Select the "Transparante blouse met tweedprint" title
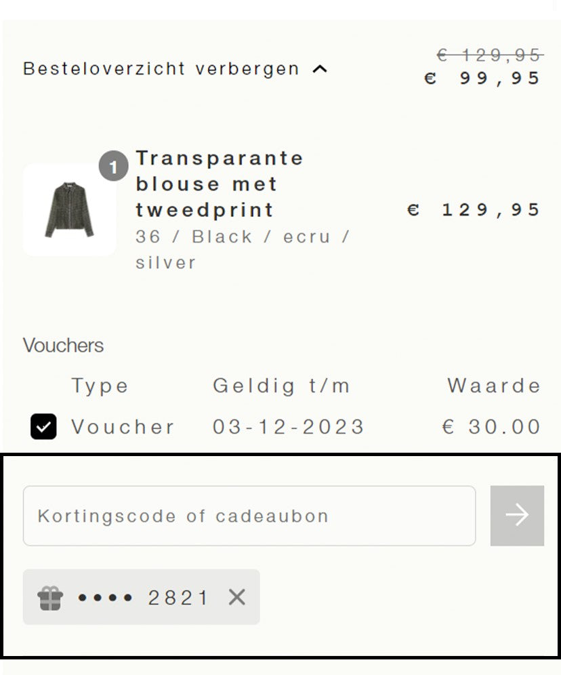561x675 pixels. coord(220,184)
